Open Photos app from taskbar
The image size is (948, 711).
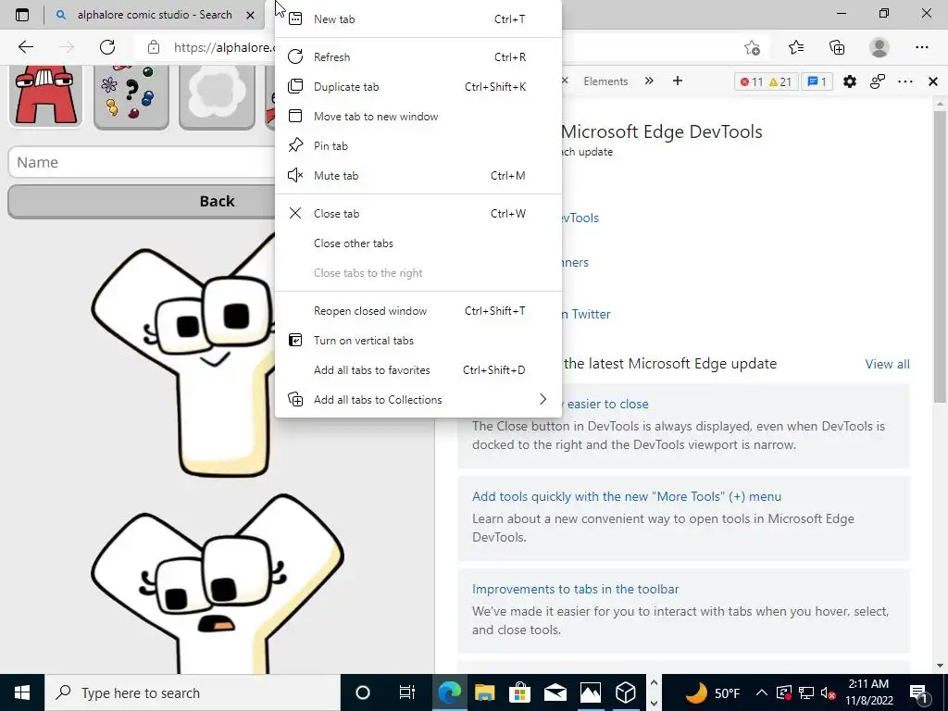pyautogui.click(x=590, y=692)
